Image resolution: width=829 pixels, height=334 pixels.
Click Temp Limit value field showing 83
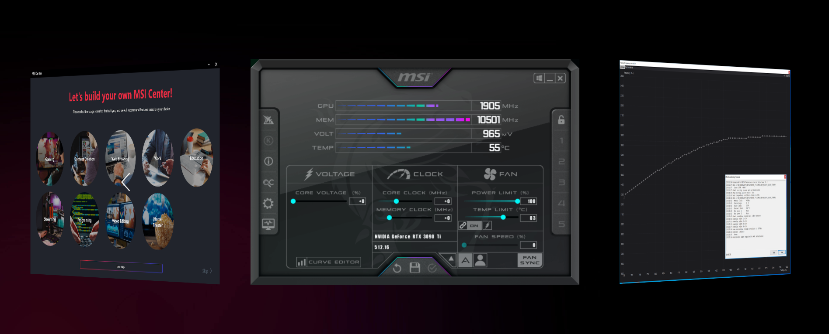(x=529, y=218)
